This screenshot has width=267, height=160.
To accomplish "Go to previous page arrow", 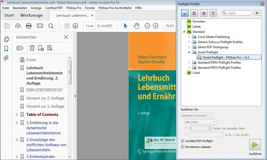I will tap(67, 26).
